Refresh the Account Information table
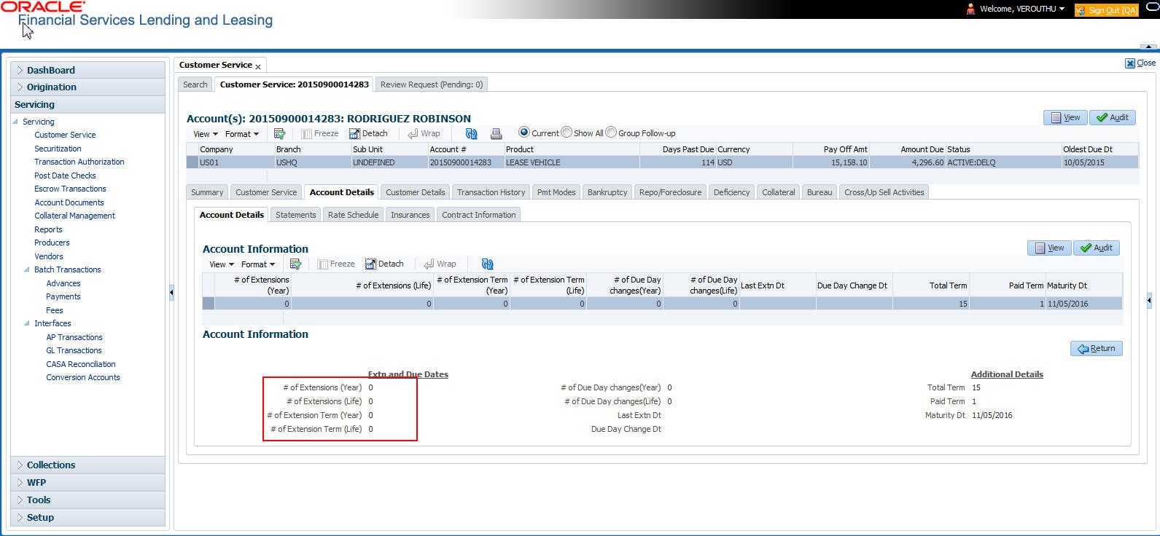The image size is (1160, 536). tap(488, 264)
